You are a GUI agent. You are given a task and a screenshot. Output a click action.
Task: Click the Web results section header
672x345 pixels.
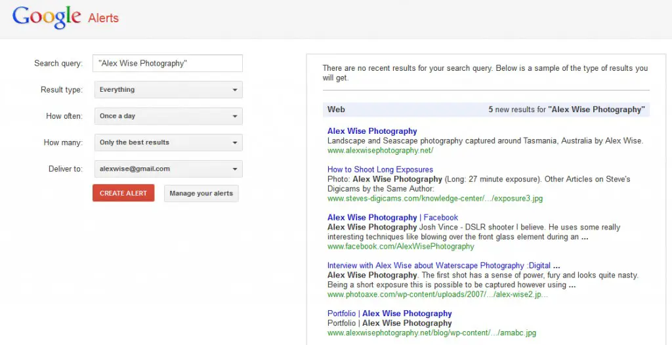point(486,110)
